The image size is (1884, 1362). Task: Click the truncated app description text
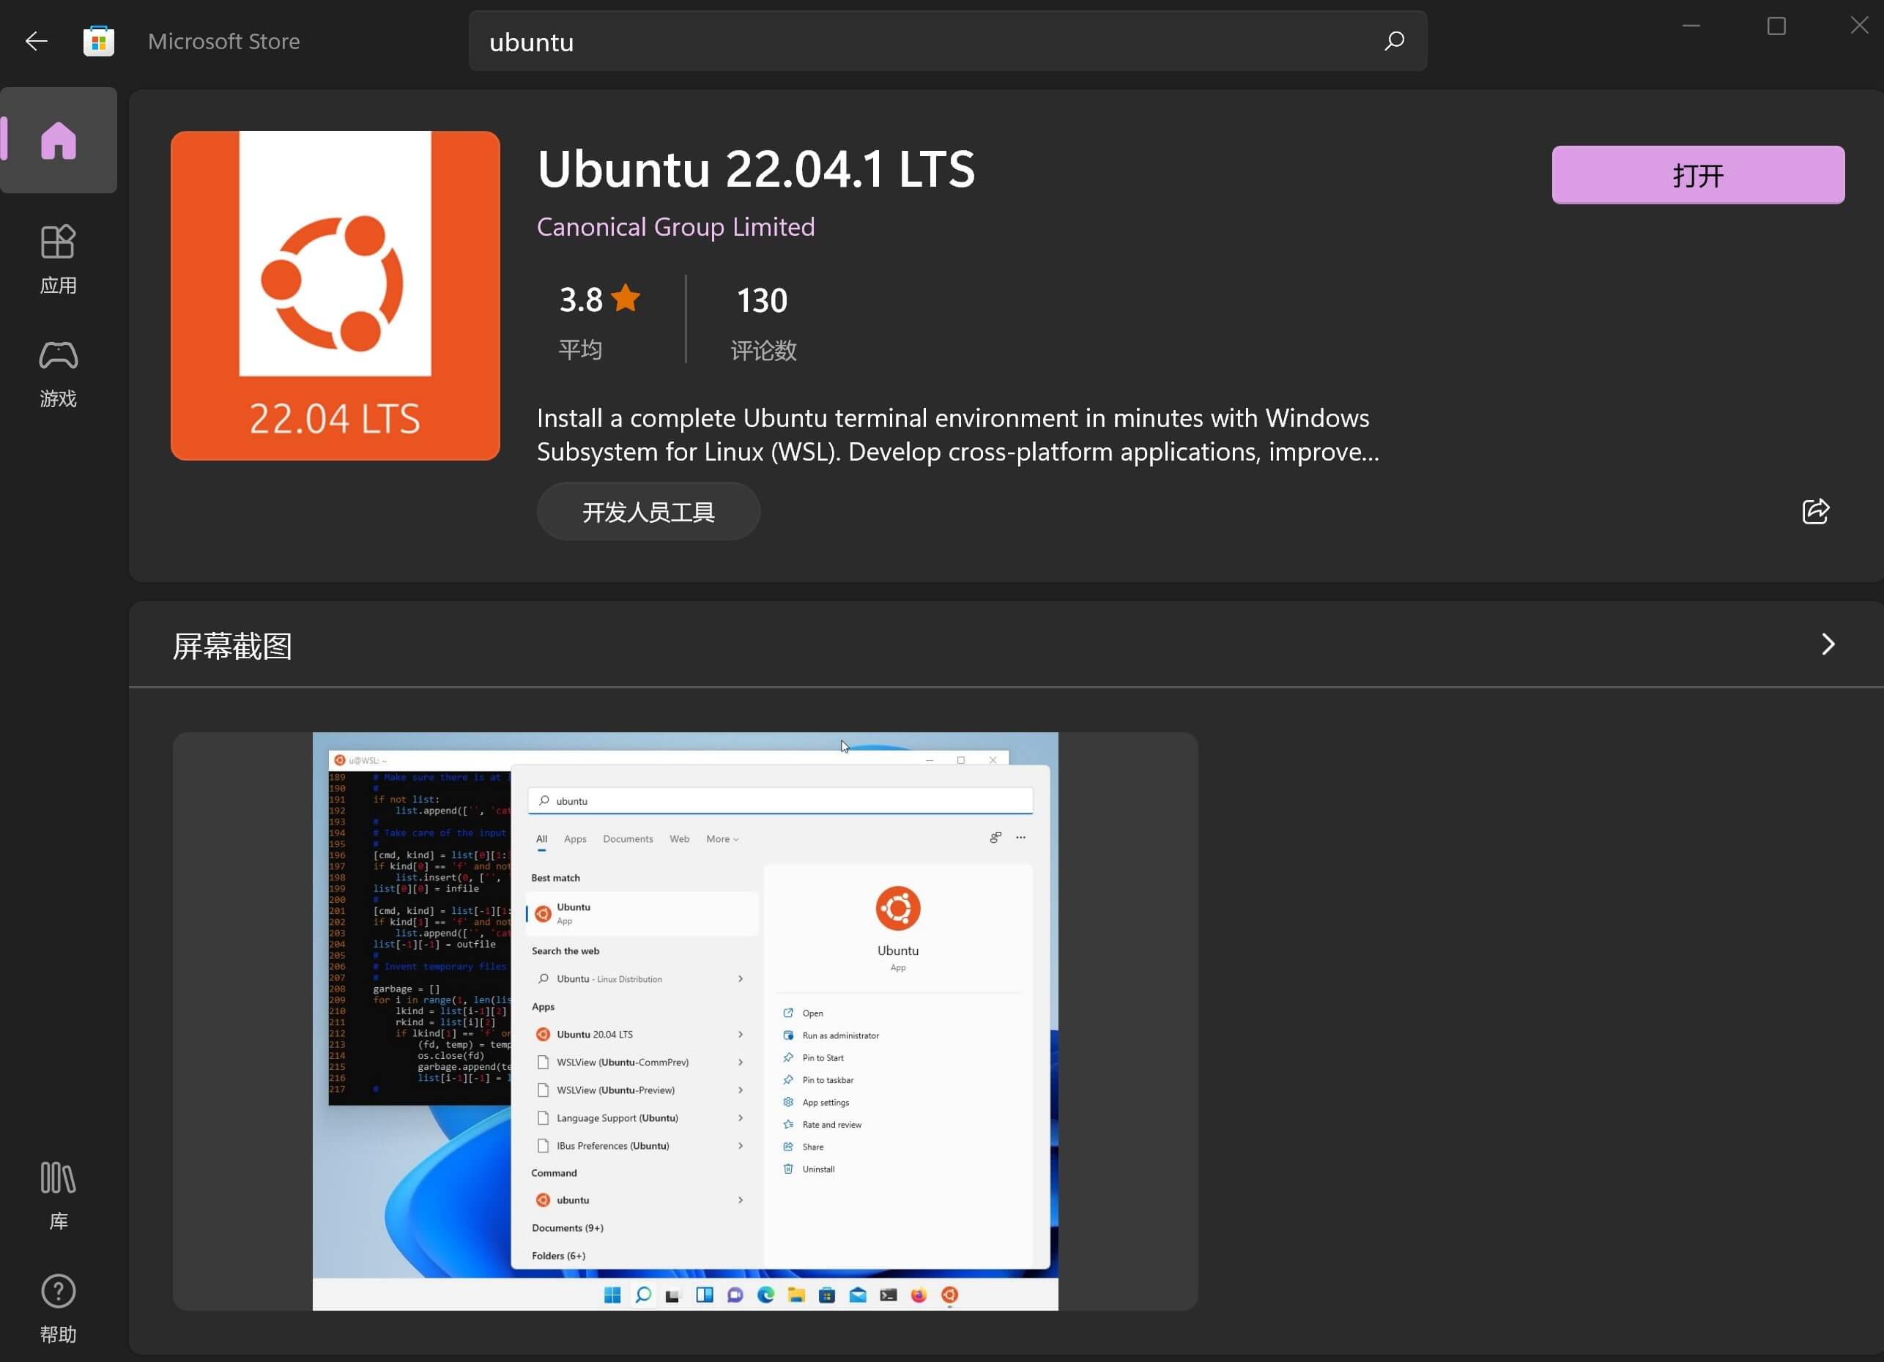pos(955,434)
